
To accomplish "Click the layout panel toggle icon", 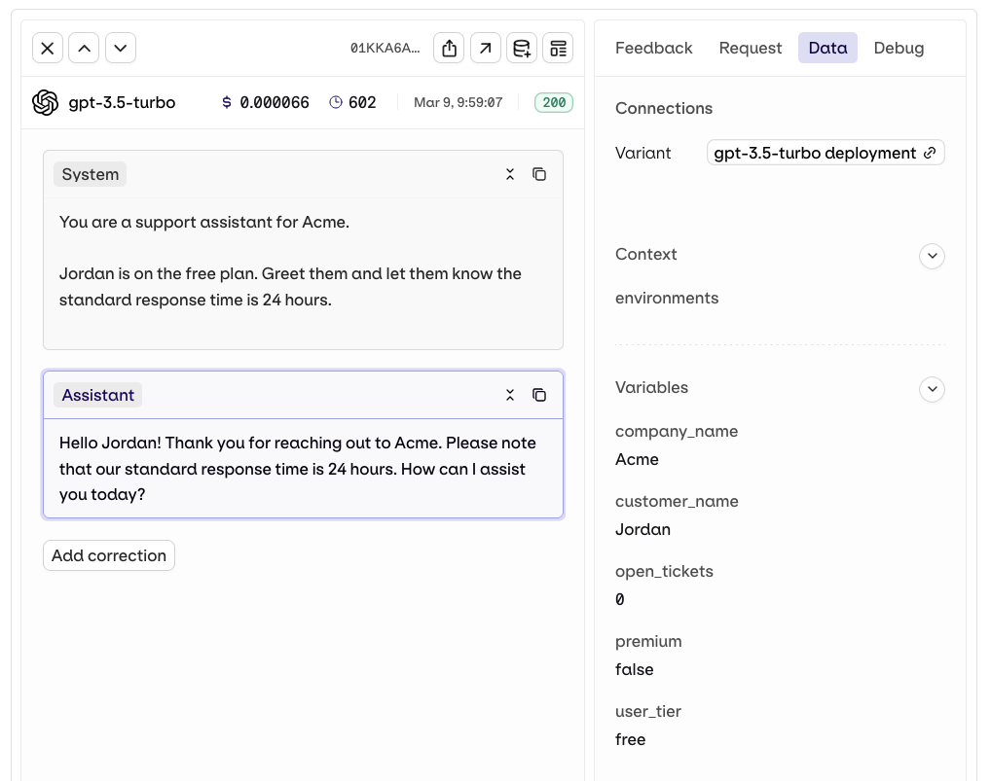I will (x=558, y=48).
